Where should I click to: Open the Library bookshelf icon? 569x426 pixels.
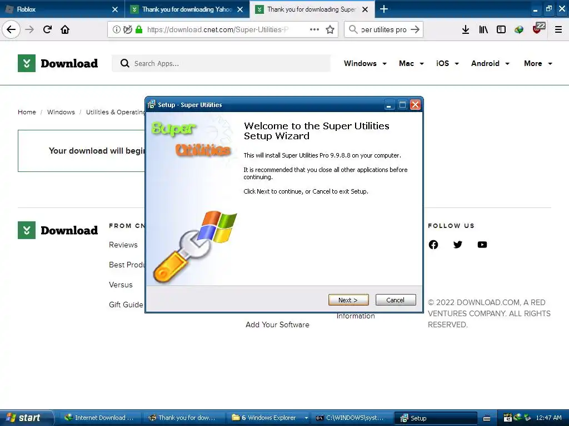click(483, 30)
